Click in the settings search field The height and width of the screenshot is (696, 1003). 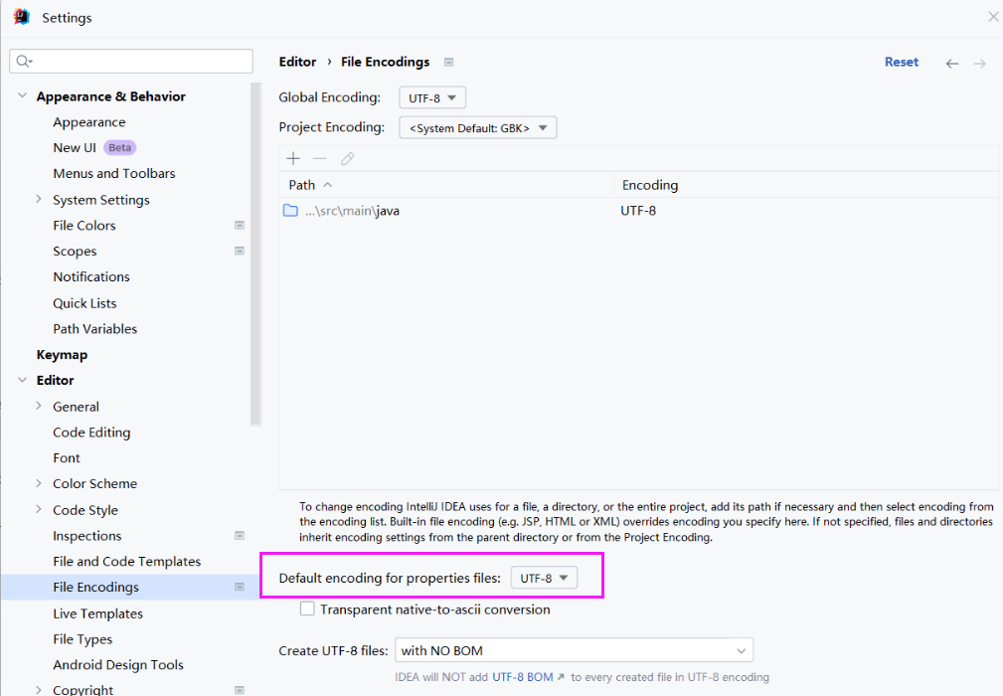pyautogui.click(x=131, y=61)
